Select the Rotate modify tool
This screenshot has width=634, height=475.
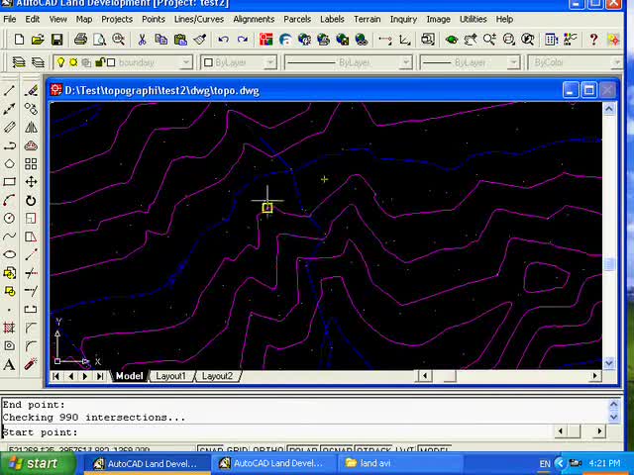tap(31, 200)
